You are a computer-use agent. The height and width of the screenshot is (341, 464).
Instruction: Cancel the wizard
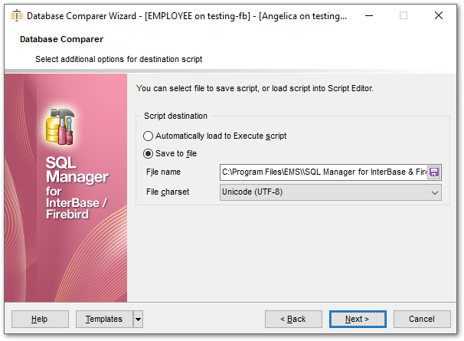pyautogui.click(x=422, y=319)
